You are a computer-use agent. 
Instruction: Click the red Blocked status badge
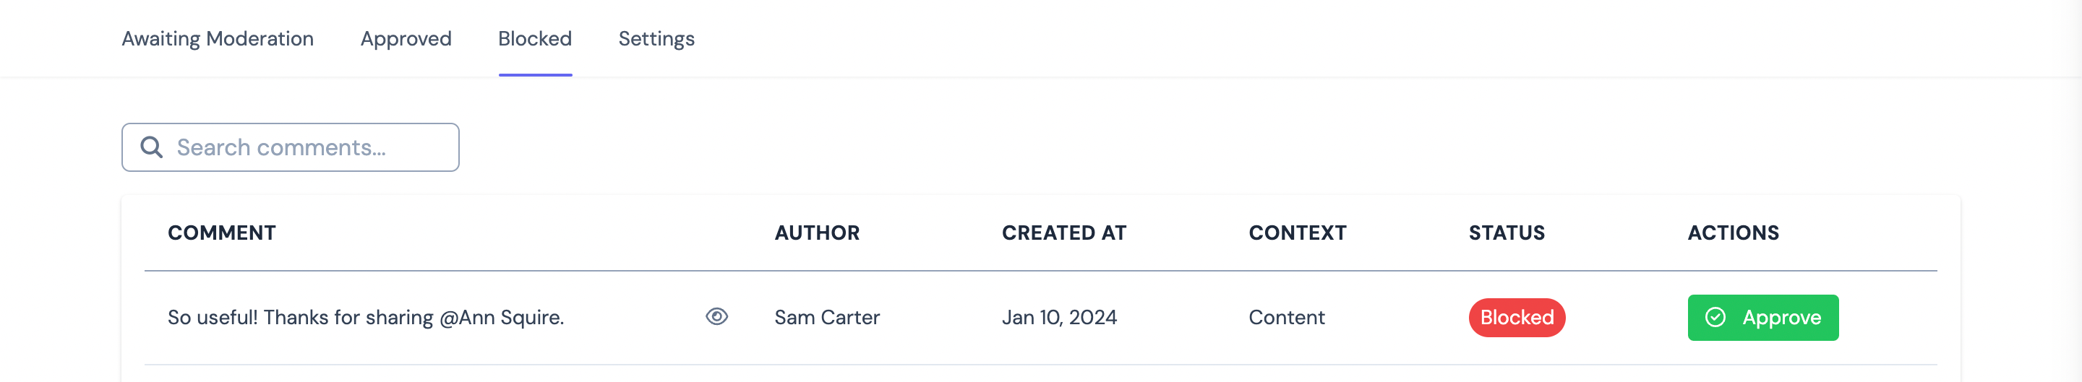click(x=1516, y=318)
